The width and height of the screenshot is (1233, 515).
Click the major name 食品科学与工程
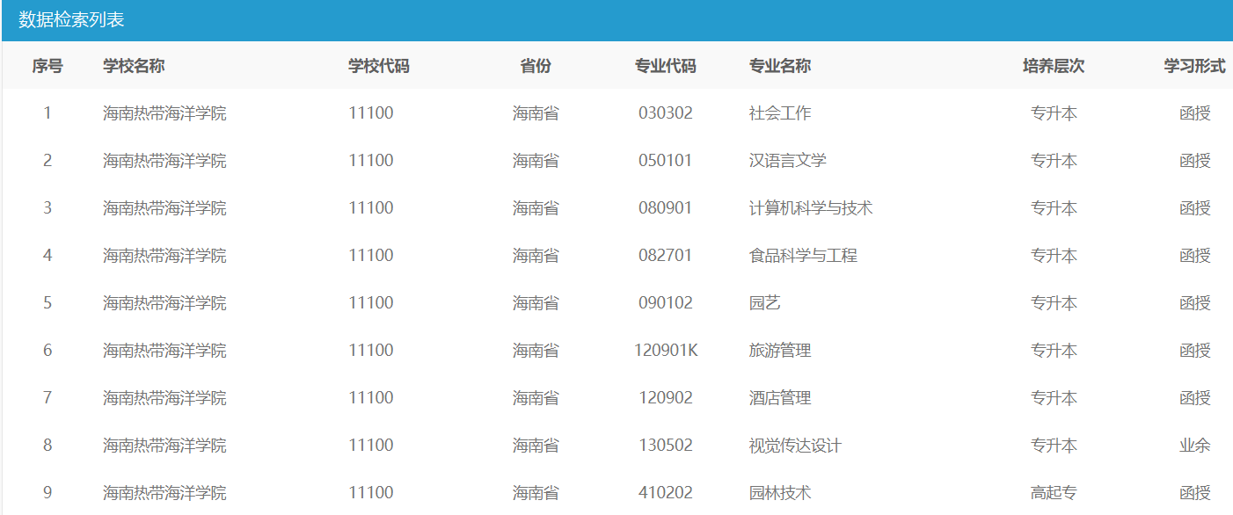click(x=803, y=256)
